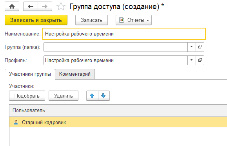Go to the home page icon
This screenshot has width=227, height=146.
click(12, 6)
